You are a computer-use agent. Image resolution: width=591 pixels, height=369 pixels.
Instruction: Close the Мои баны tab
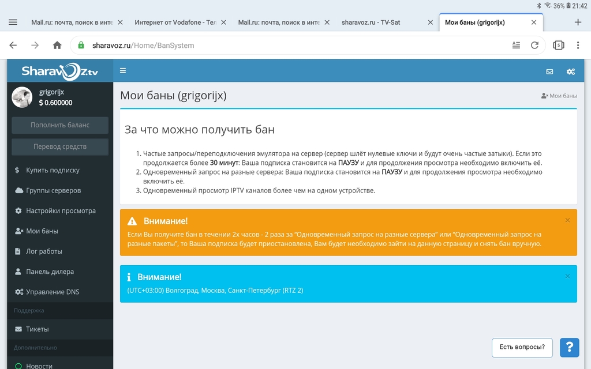point(534,22)
